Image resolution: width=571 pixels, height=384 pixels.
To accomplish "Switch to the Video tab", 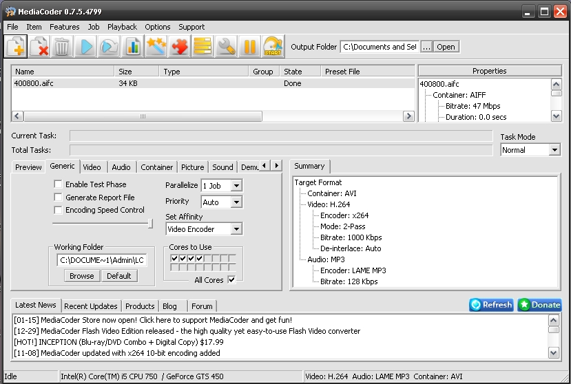I will (x=92, y=167).
